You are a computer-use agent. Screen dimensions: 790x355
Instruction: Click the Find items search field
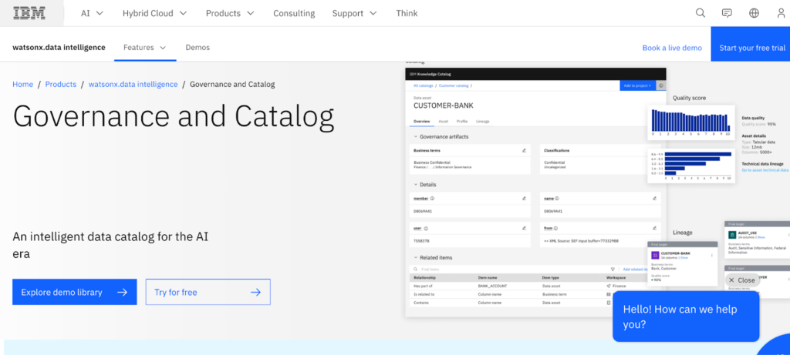pyautogui.click(x=509, y=270)
